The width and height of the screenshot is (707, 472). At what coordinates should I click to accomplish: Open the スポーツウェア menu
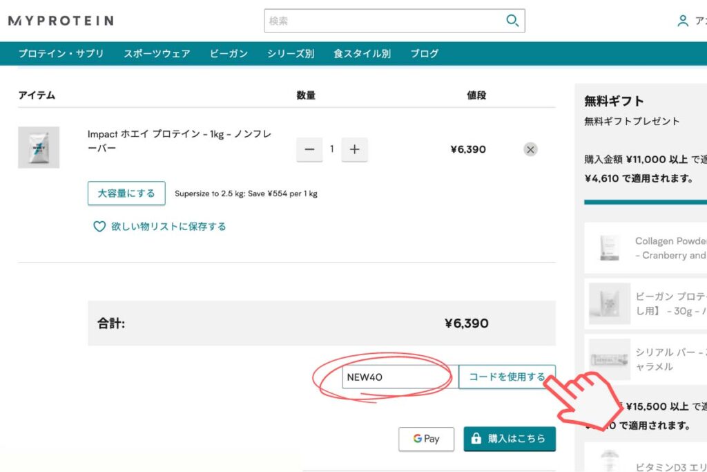click(x=157, y=54)
